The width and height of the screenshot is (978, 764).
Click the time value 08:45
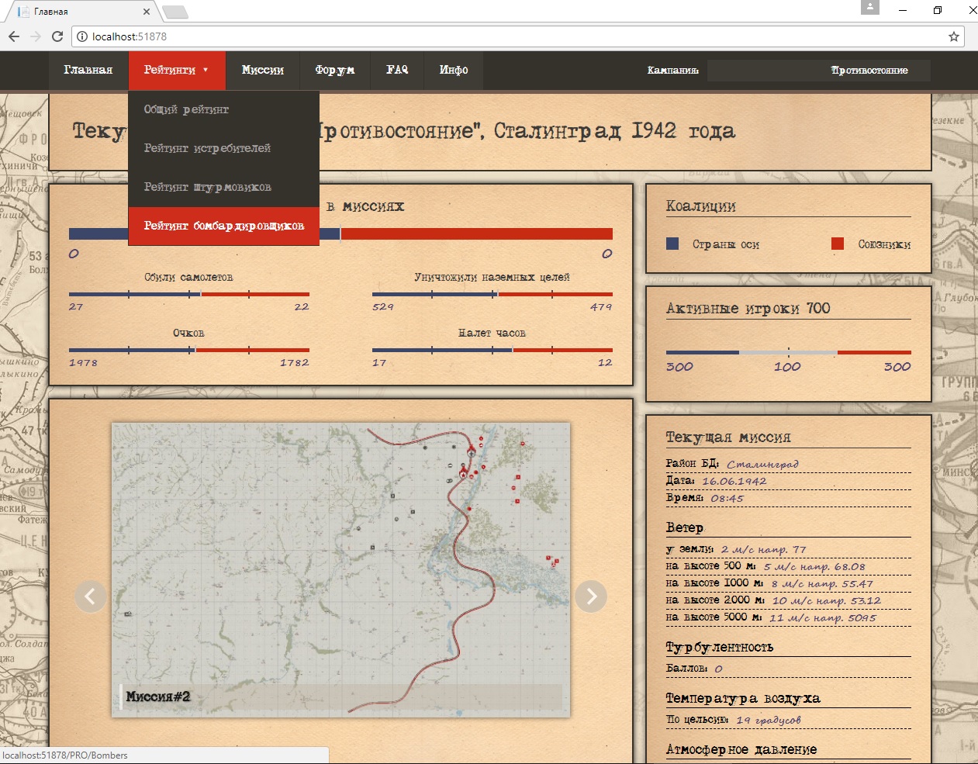(x=727, y=499)
